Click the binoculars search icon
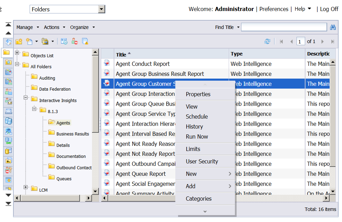The height and width of the screenshot is (222, 342). (x=333, y=27)
